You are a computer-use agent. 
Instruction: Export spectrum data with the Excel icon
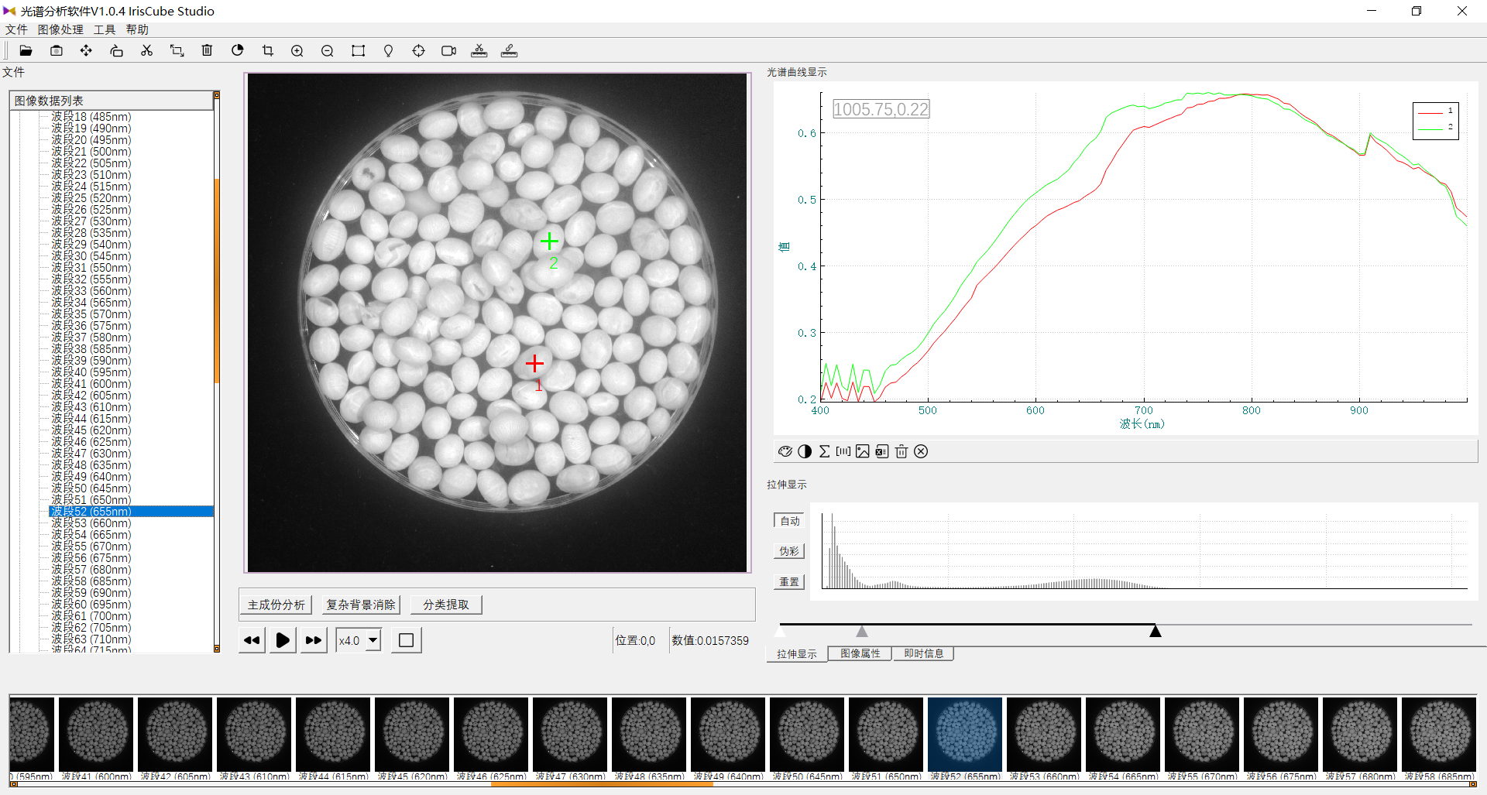pos(881,451)
